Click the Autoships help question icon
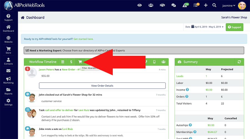This screenshot has width=250, height=139. tap(190, 125)
